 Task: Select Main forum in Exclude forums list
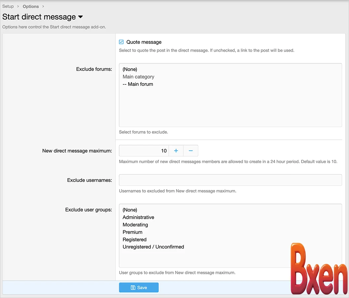(x=138, y=84)
